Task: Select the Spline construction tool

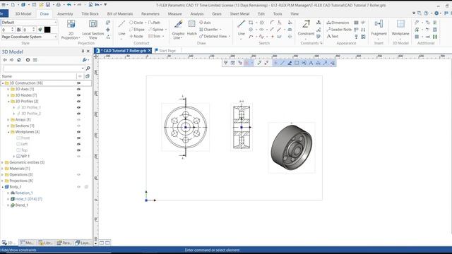Action: [x=156, y=30]
